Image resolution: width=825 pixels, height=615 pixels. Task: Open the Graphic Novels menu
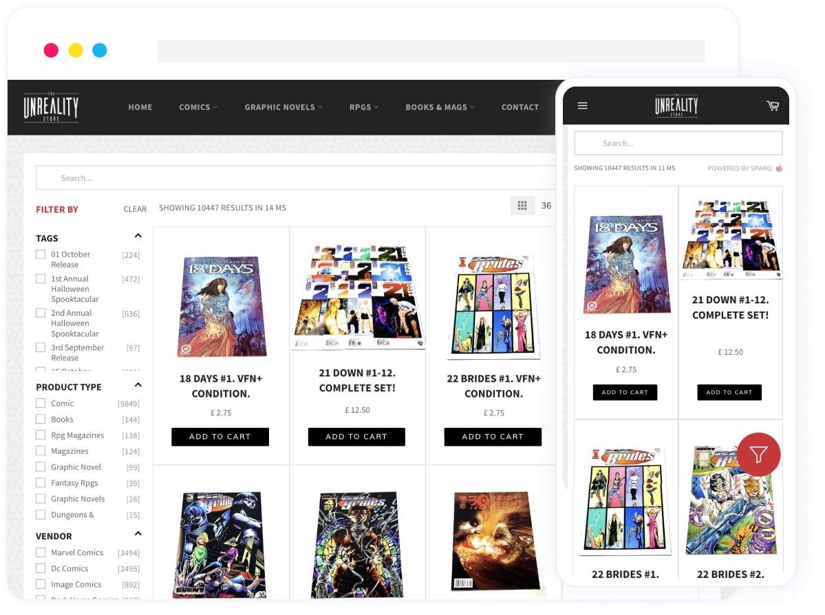283,107
